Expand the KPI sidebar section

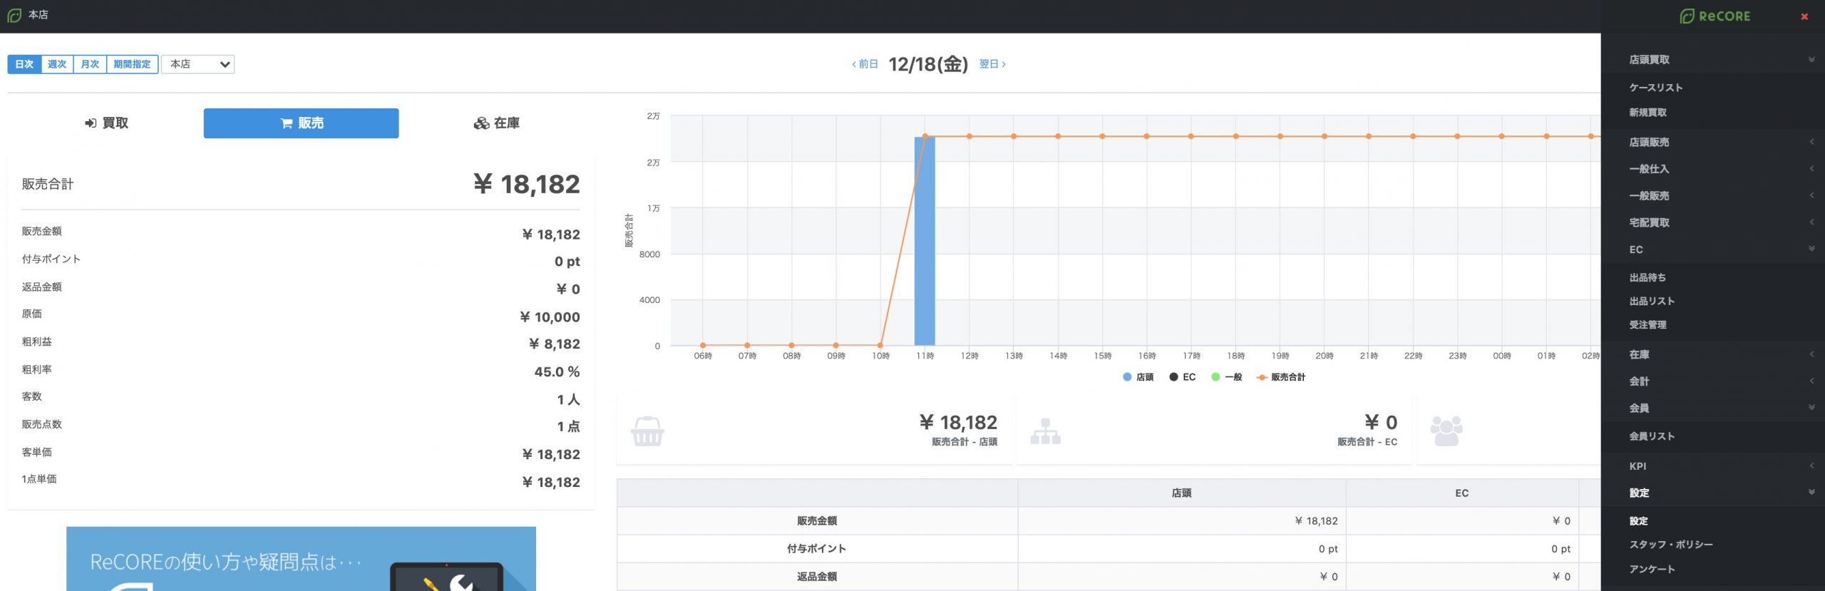point(1712,466)
